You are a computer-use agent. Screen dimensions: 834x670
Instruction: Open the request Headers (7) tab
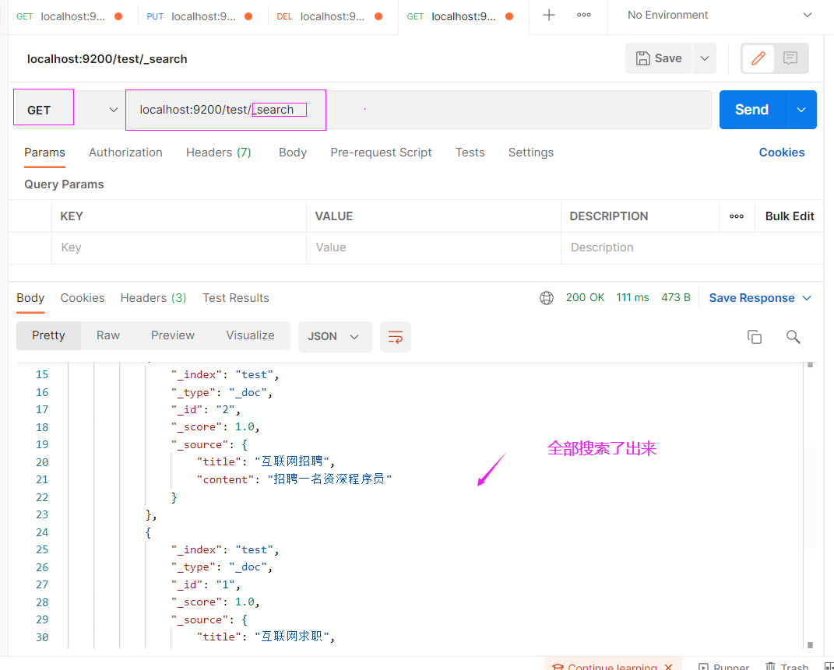[219, 153]
